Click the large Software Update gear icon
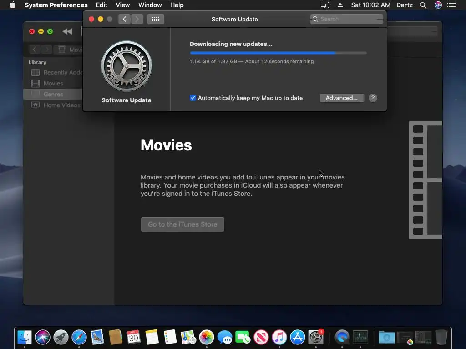 coord(127,66)
